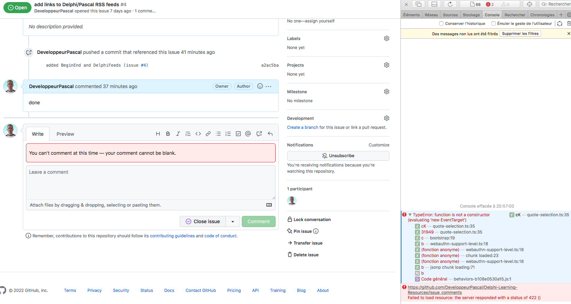Click Supprimer les filtres button
Screen dimensions: 571x304
pos(520,34)
